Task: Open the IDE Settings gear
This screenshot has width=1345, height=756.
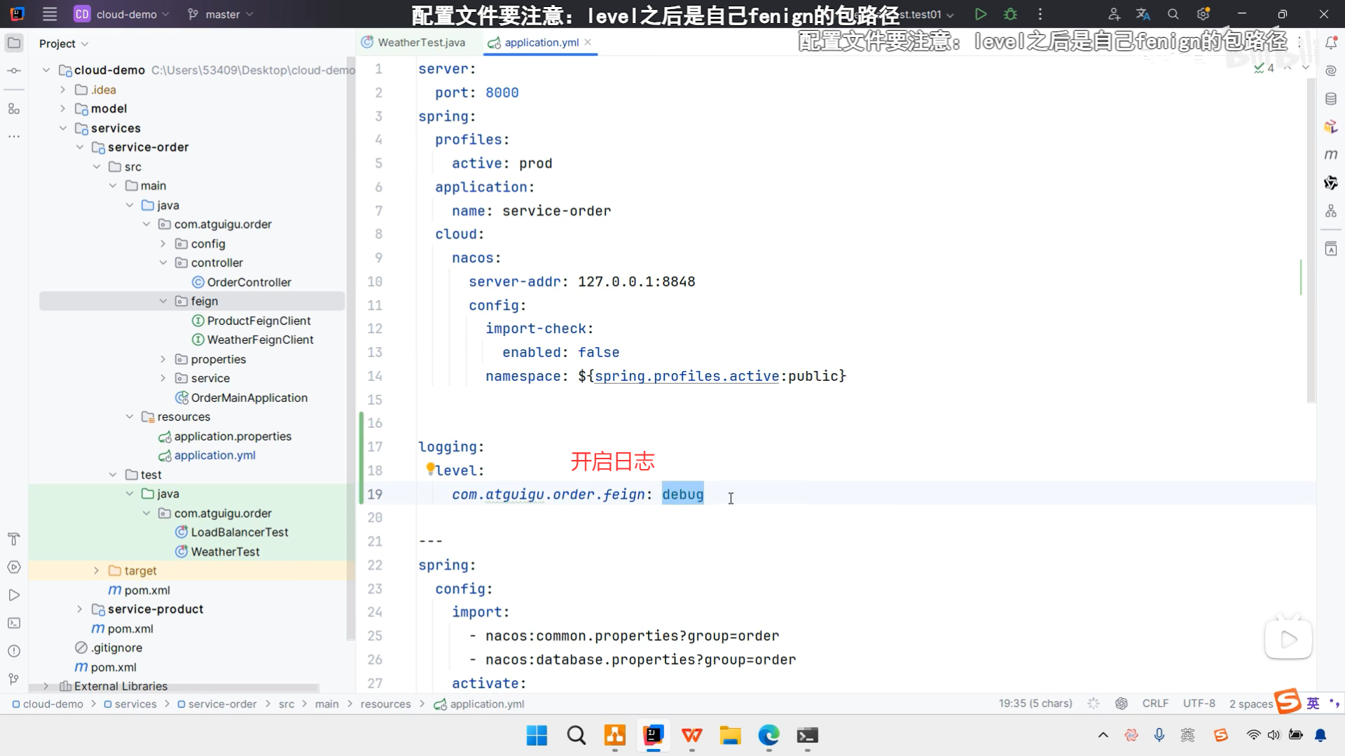Action: click(1203, 14)
